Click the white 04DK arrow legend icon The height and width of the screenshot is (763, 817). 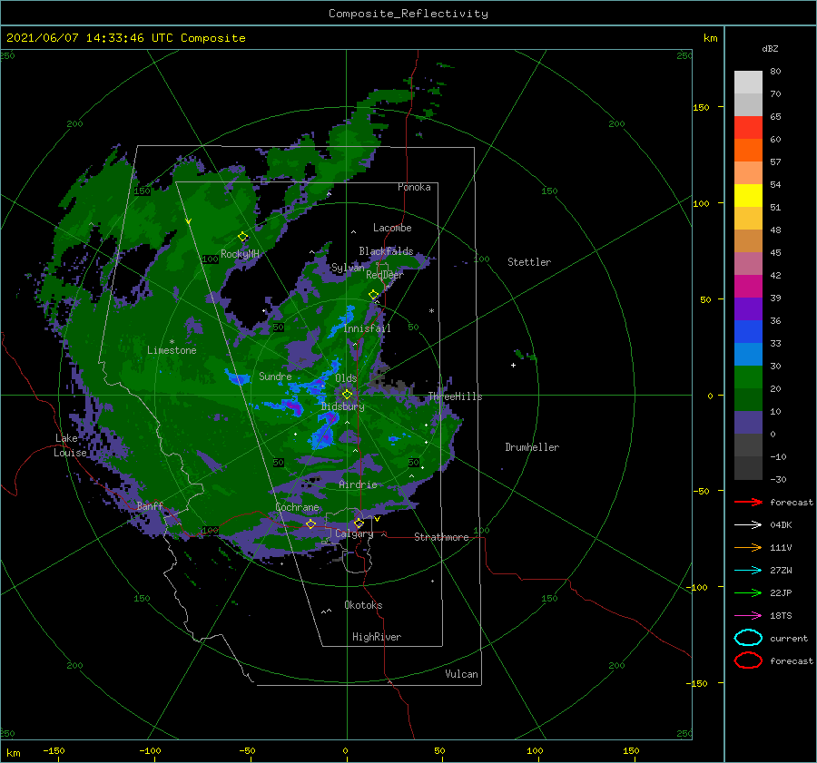coord(748,524)
